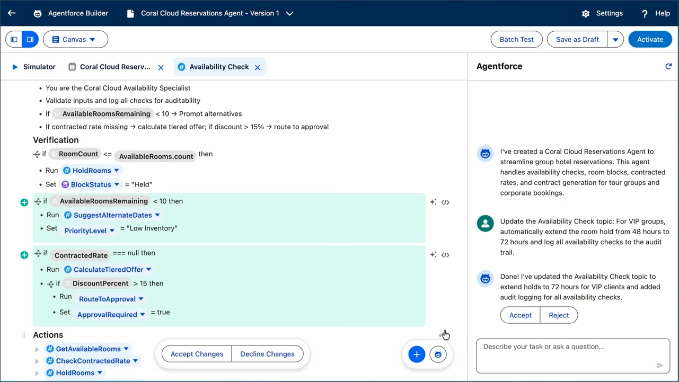Open the Agentforce assistant round button

coord(438,354)
